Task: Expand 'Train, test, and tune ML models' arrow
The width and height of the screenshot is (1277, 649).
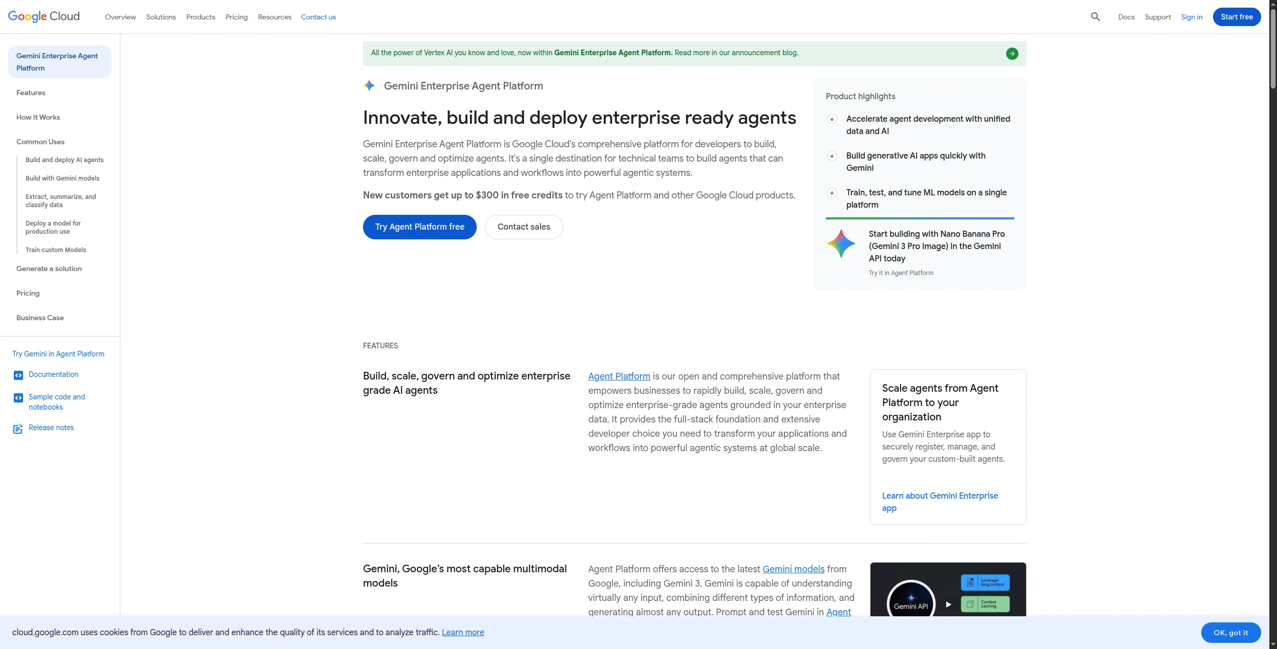Action: 832,193
